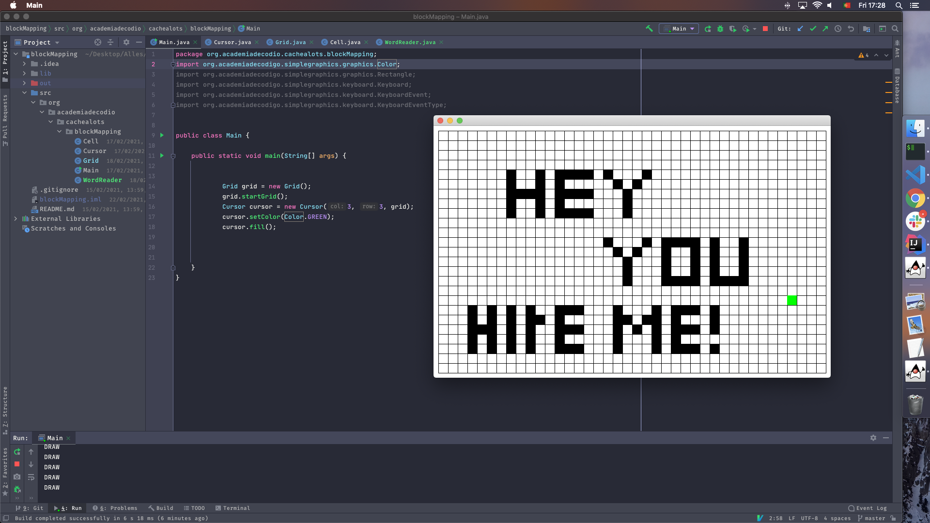Debug Main using the bug icon
930x523 pixels.
720,29
